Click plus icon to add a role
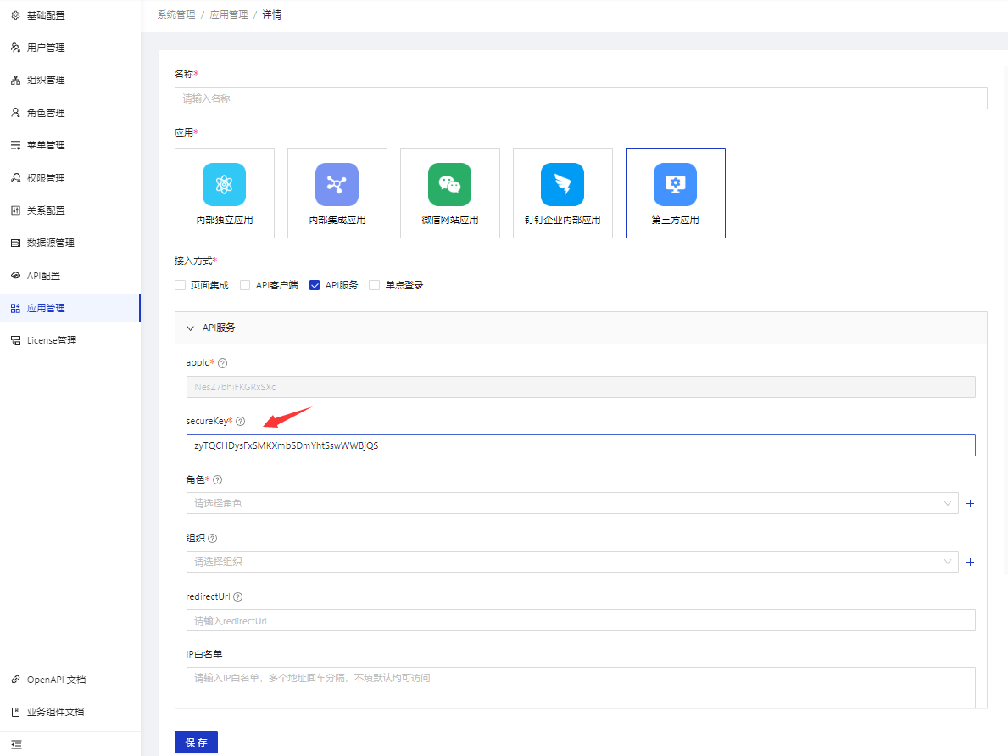The width and height of the screenshot is (1008, 756). (x=971, y=504)
